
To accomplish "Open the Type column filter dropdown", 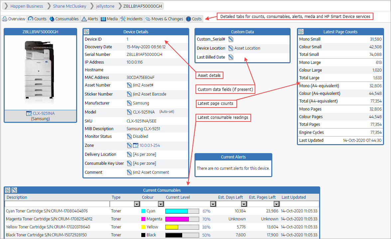I will (x=136, y=204).
